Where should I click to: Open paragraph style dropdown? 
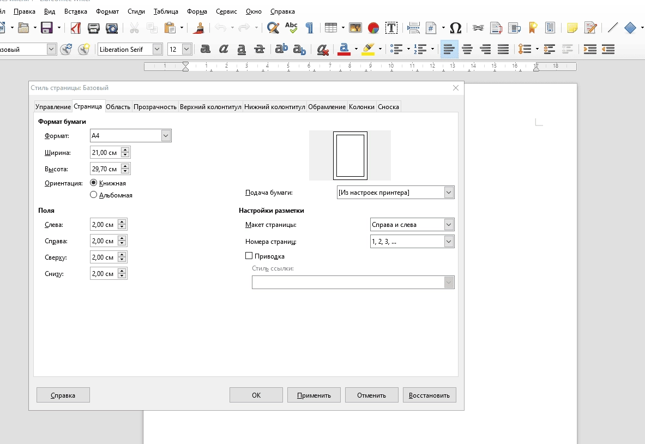[x=51, y=50]
